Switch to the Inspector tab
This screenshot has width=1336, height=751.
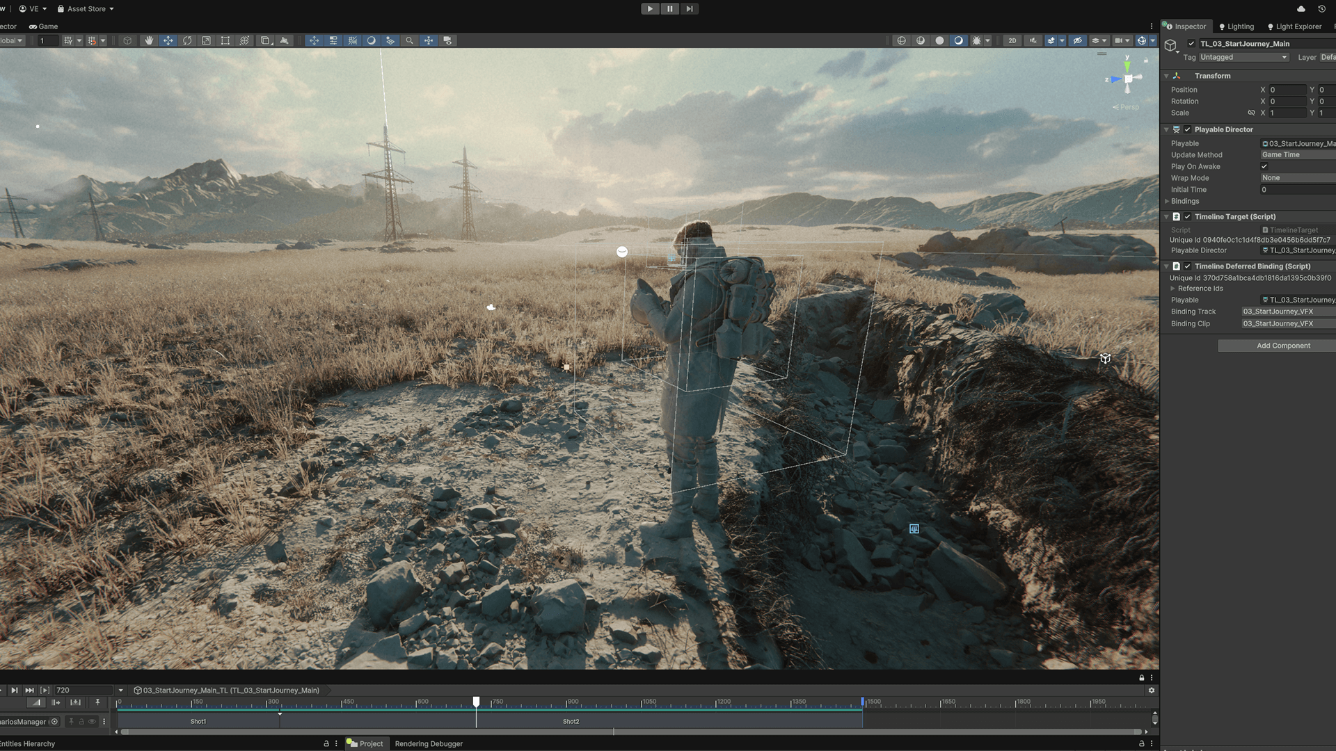(x=1186, y=26)
